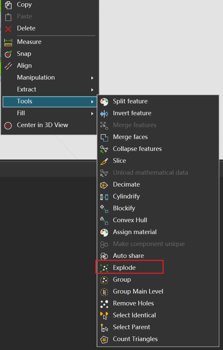Click the Count Triangles icon
The height and width of the screenshot is (350, 223).
coord(104,339)
